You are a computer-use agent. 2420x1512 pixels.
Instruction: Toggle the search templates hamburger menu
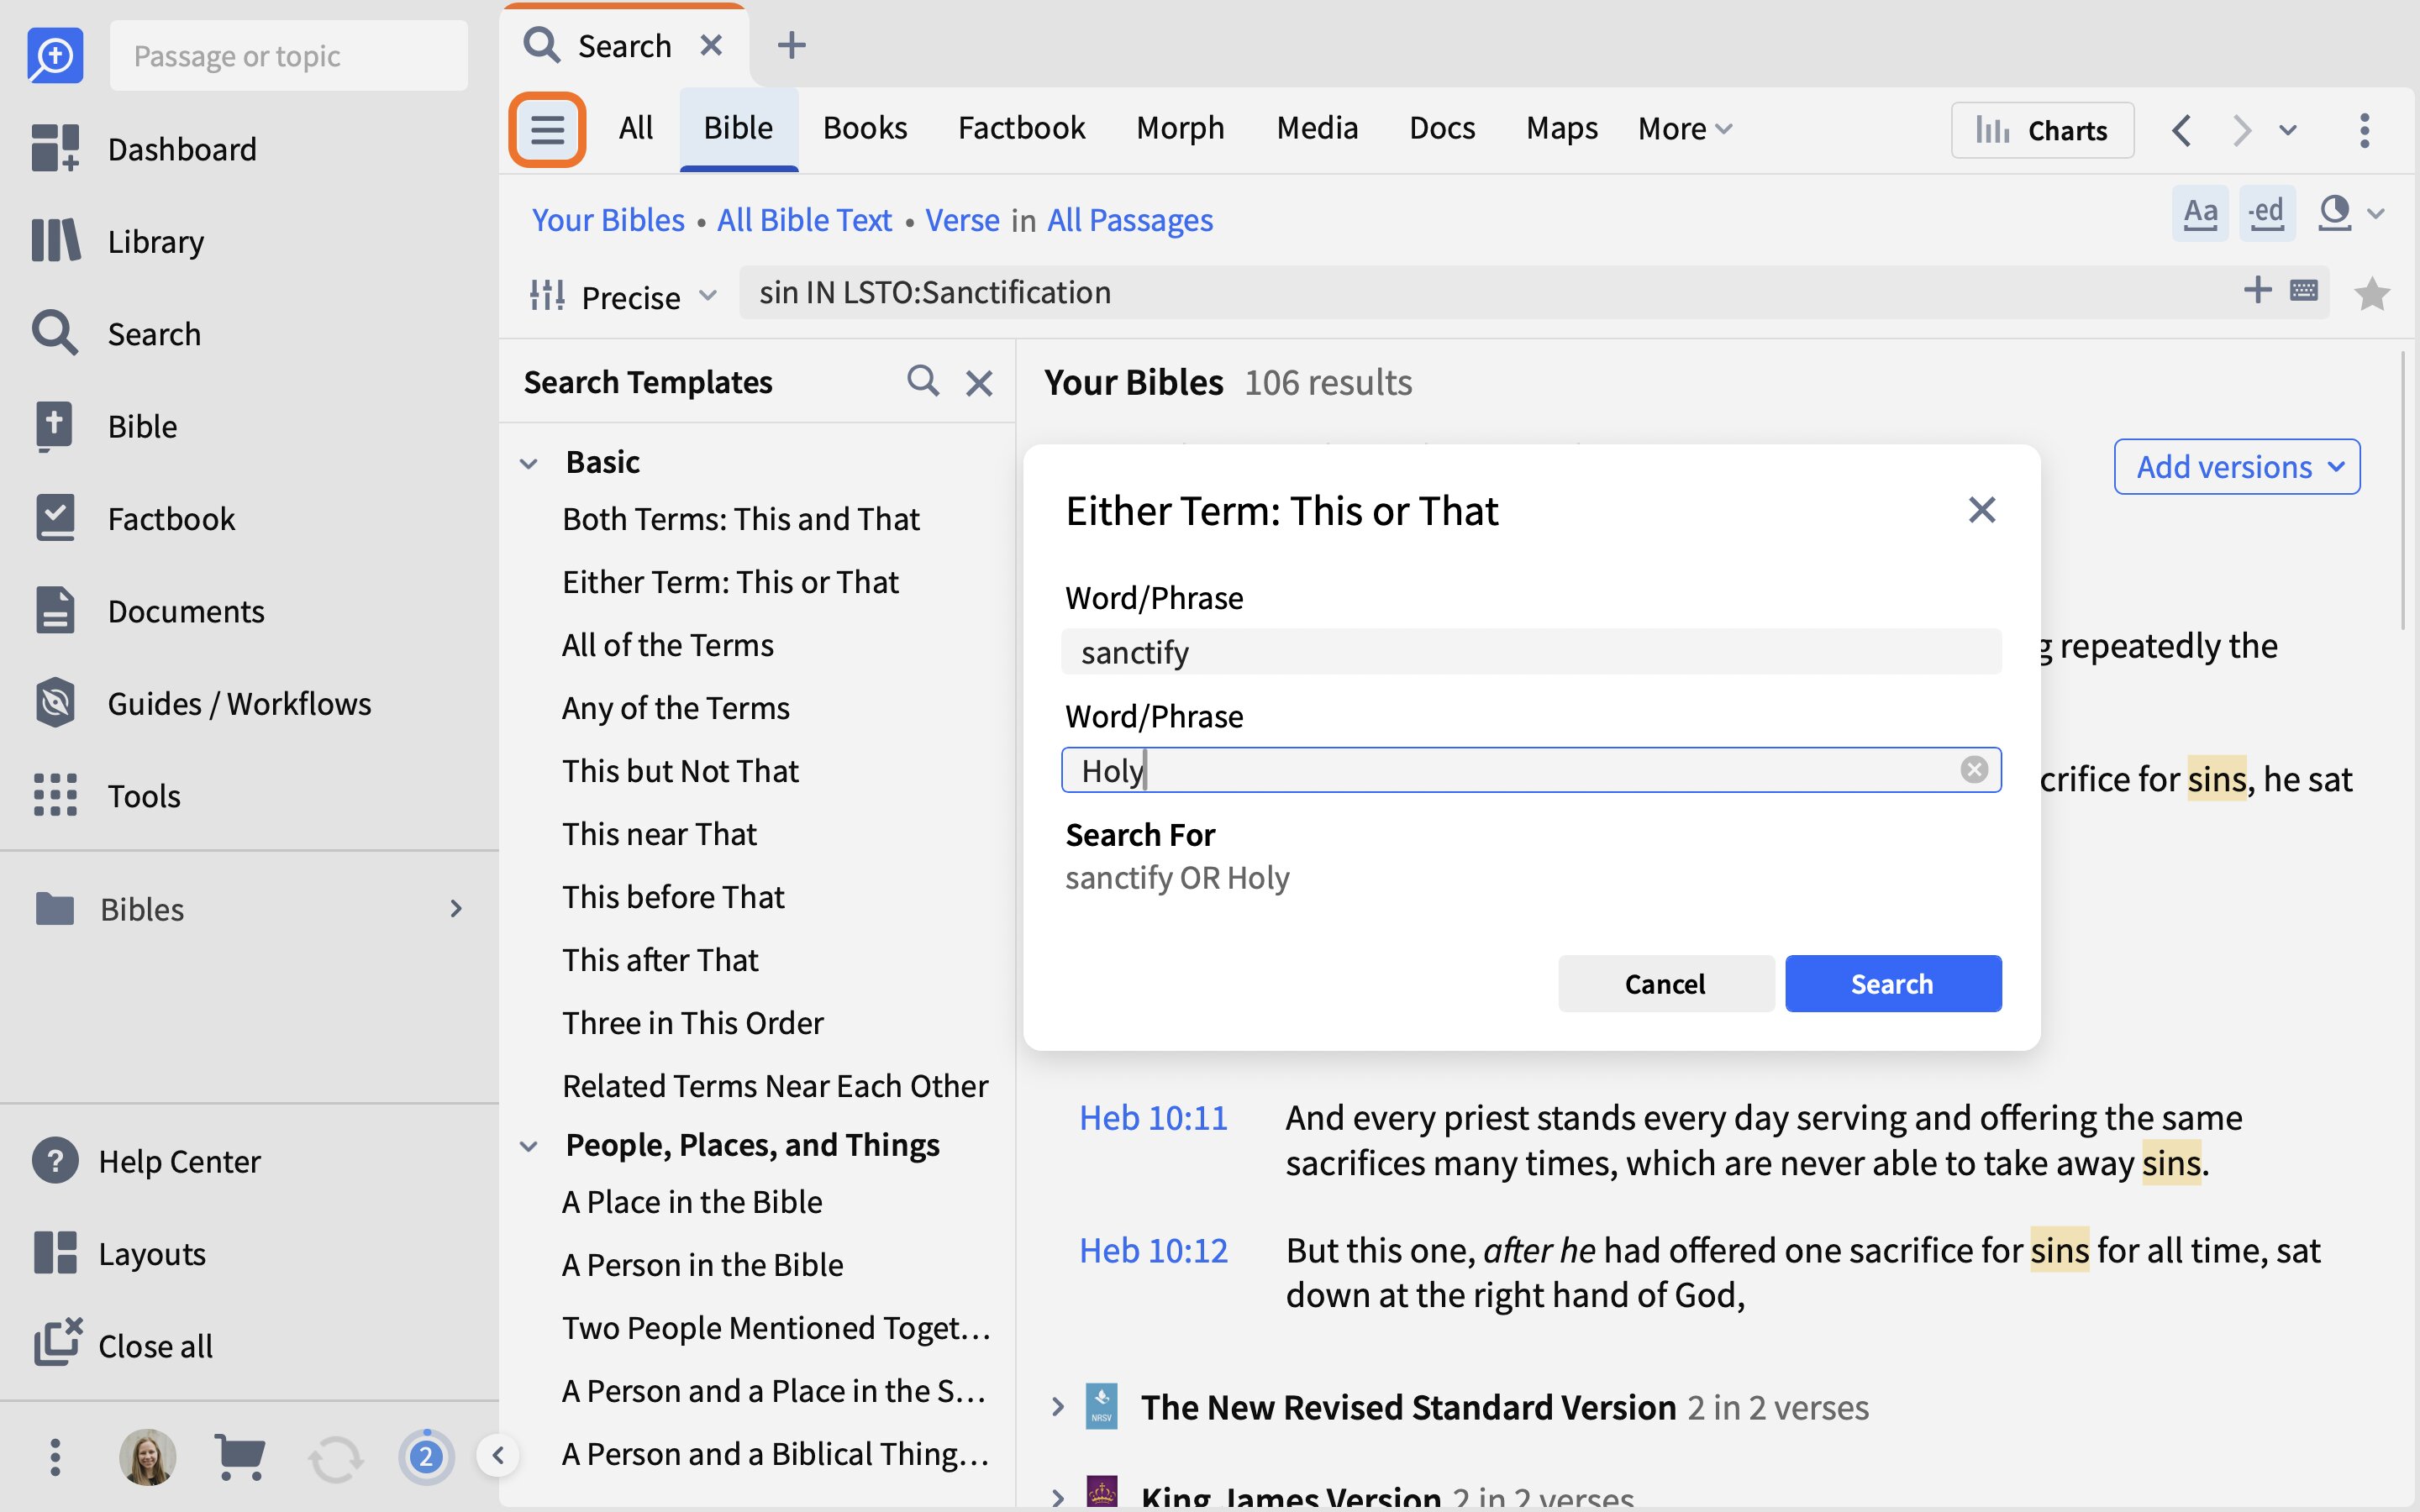tap(547, 129)
